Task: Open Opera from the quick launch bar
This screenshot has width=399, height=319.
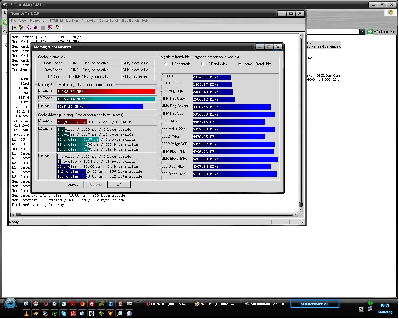Action: pos(45,304)
